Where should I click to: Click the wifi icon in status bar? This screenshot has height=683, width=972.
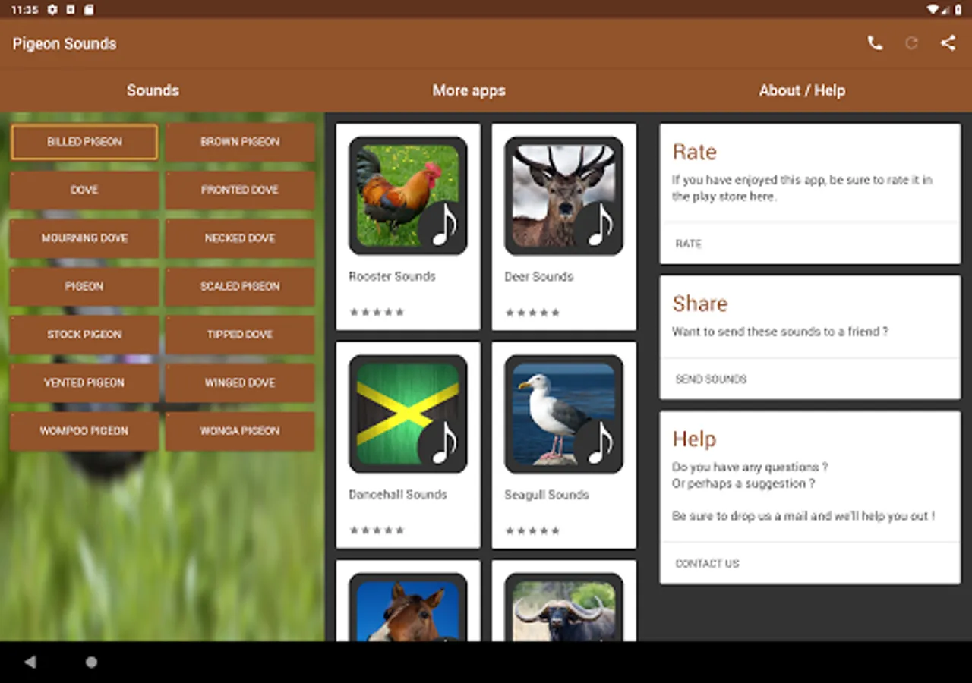click(x=933, y=10)
